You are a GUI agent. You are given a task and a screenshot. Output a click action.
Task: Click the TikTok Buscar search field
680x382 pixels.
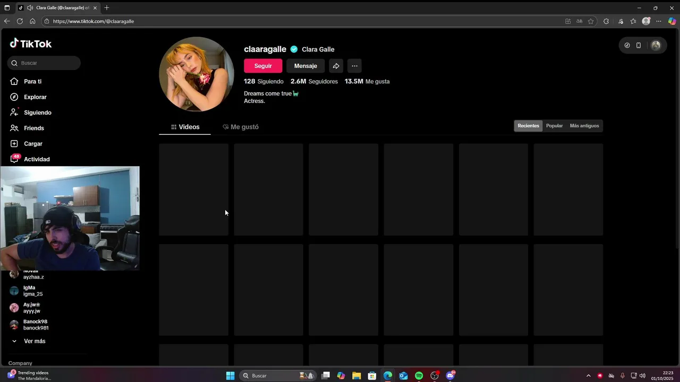44,63
